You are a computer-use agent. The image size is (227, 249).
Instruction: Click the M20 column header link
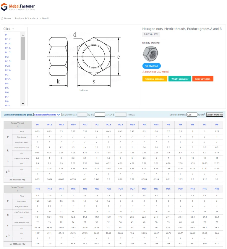(97, 189)
